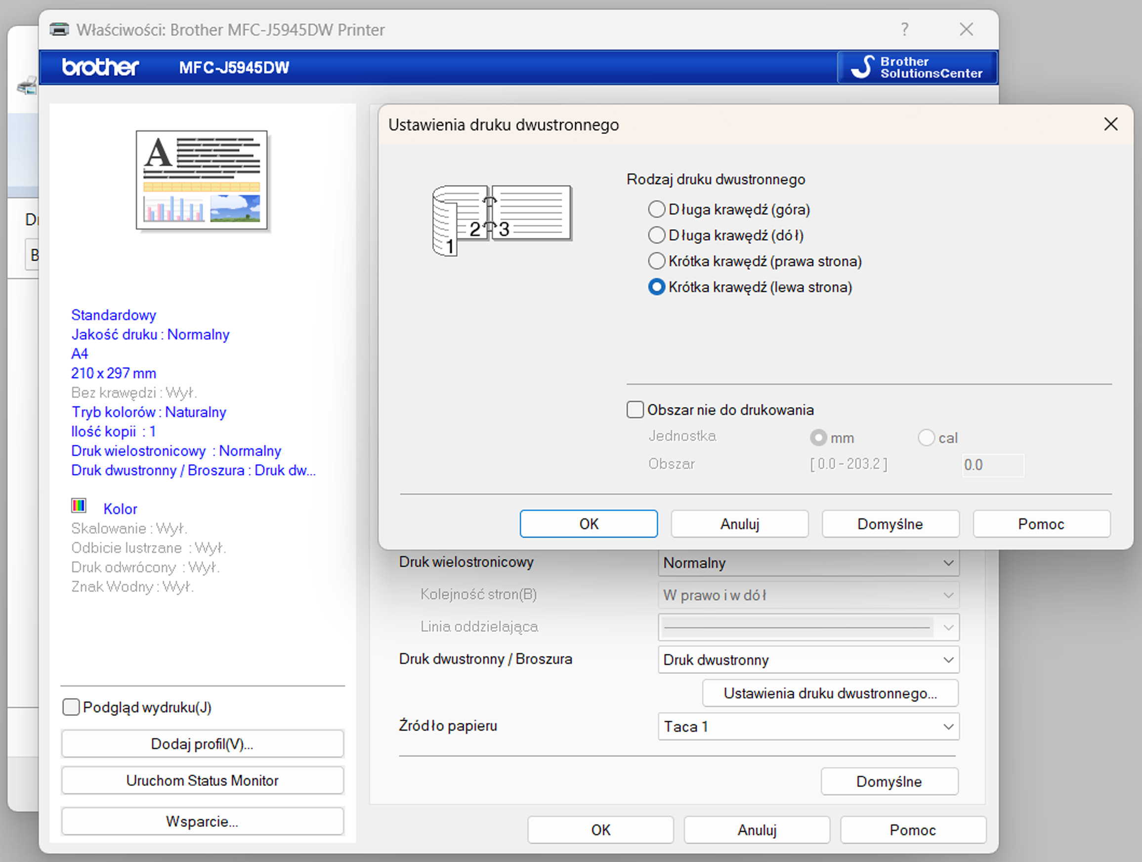1142x862 pixels.
Task: Click the page layout preview thumbnail
Action: (202, 180)
